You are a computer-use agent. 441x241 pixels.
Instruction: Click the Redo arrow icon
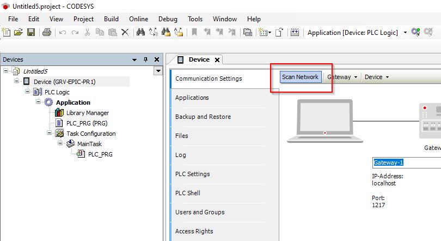[x=75, y=33]
